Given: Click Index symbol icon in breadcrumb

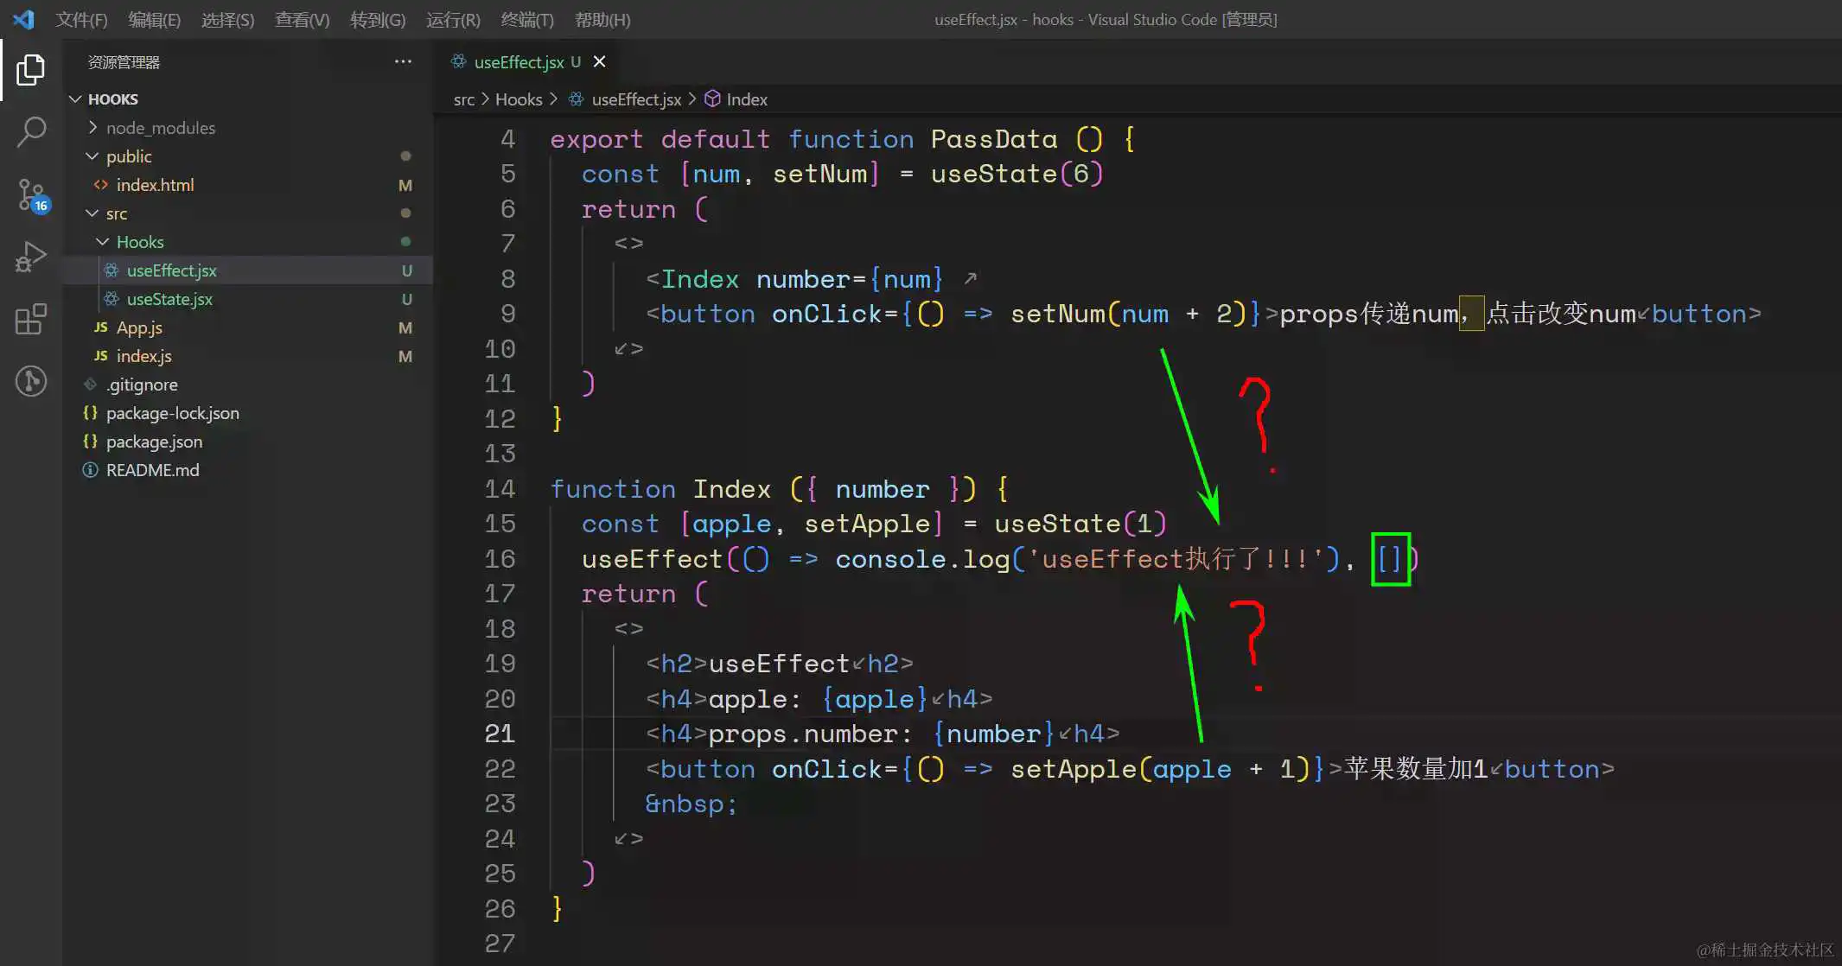Looking at the screenshot, I should click(712, 99).
